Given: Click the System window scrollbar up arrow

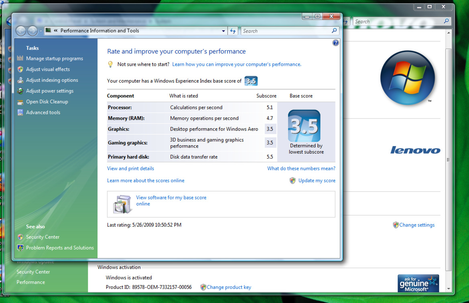Looking at the screenshot, I should [x=449, y=33].
